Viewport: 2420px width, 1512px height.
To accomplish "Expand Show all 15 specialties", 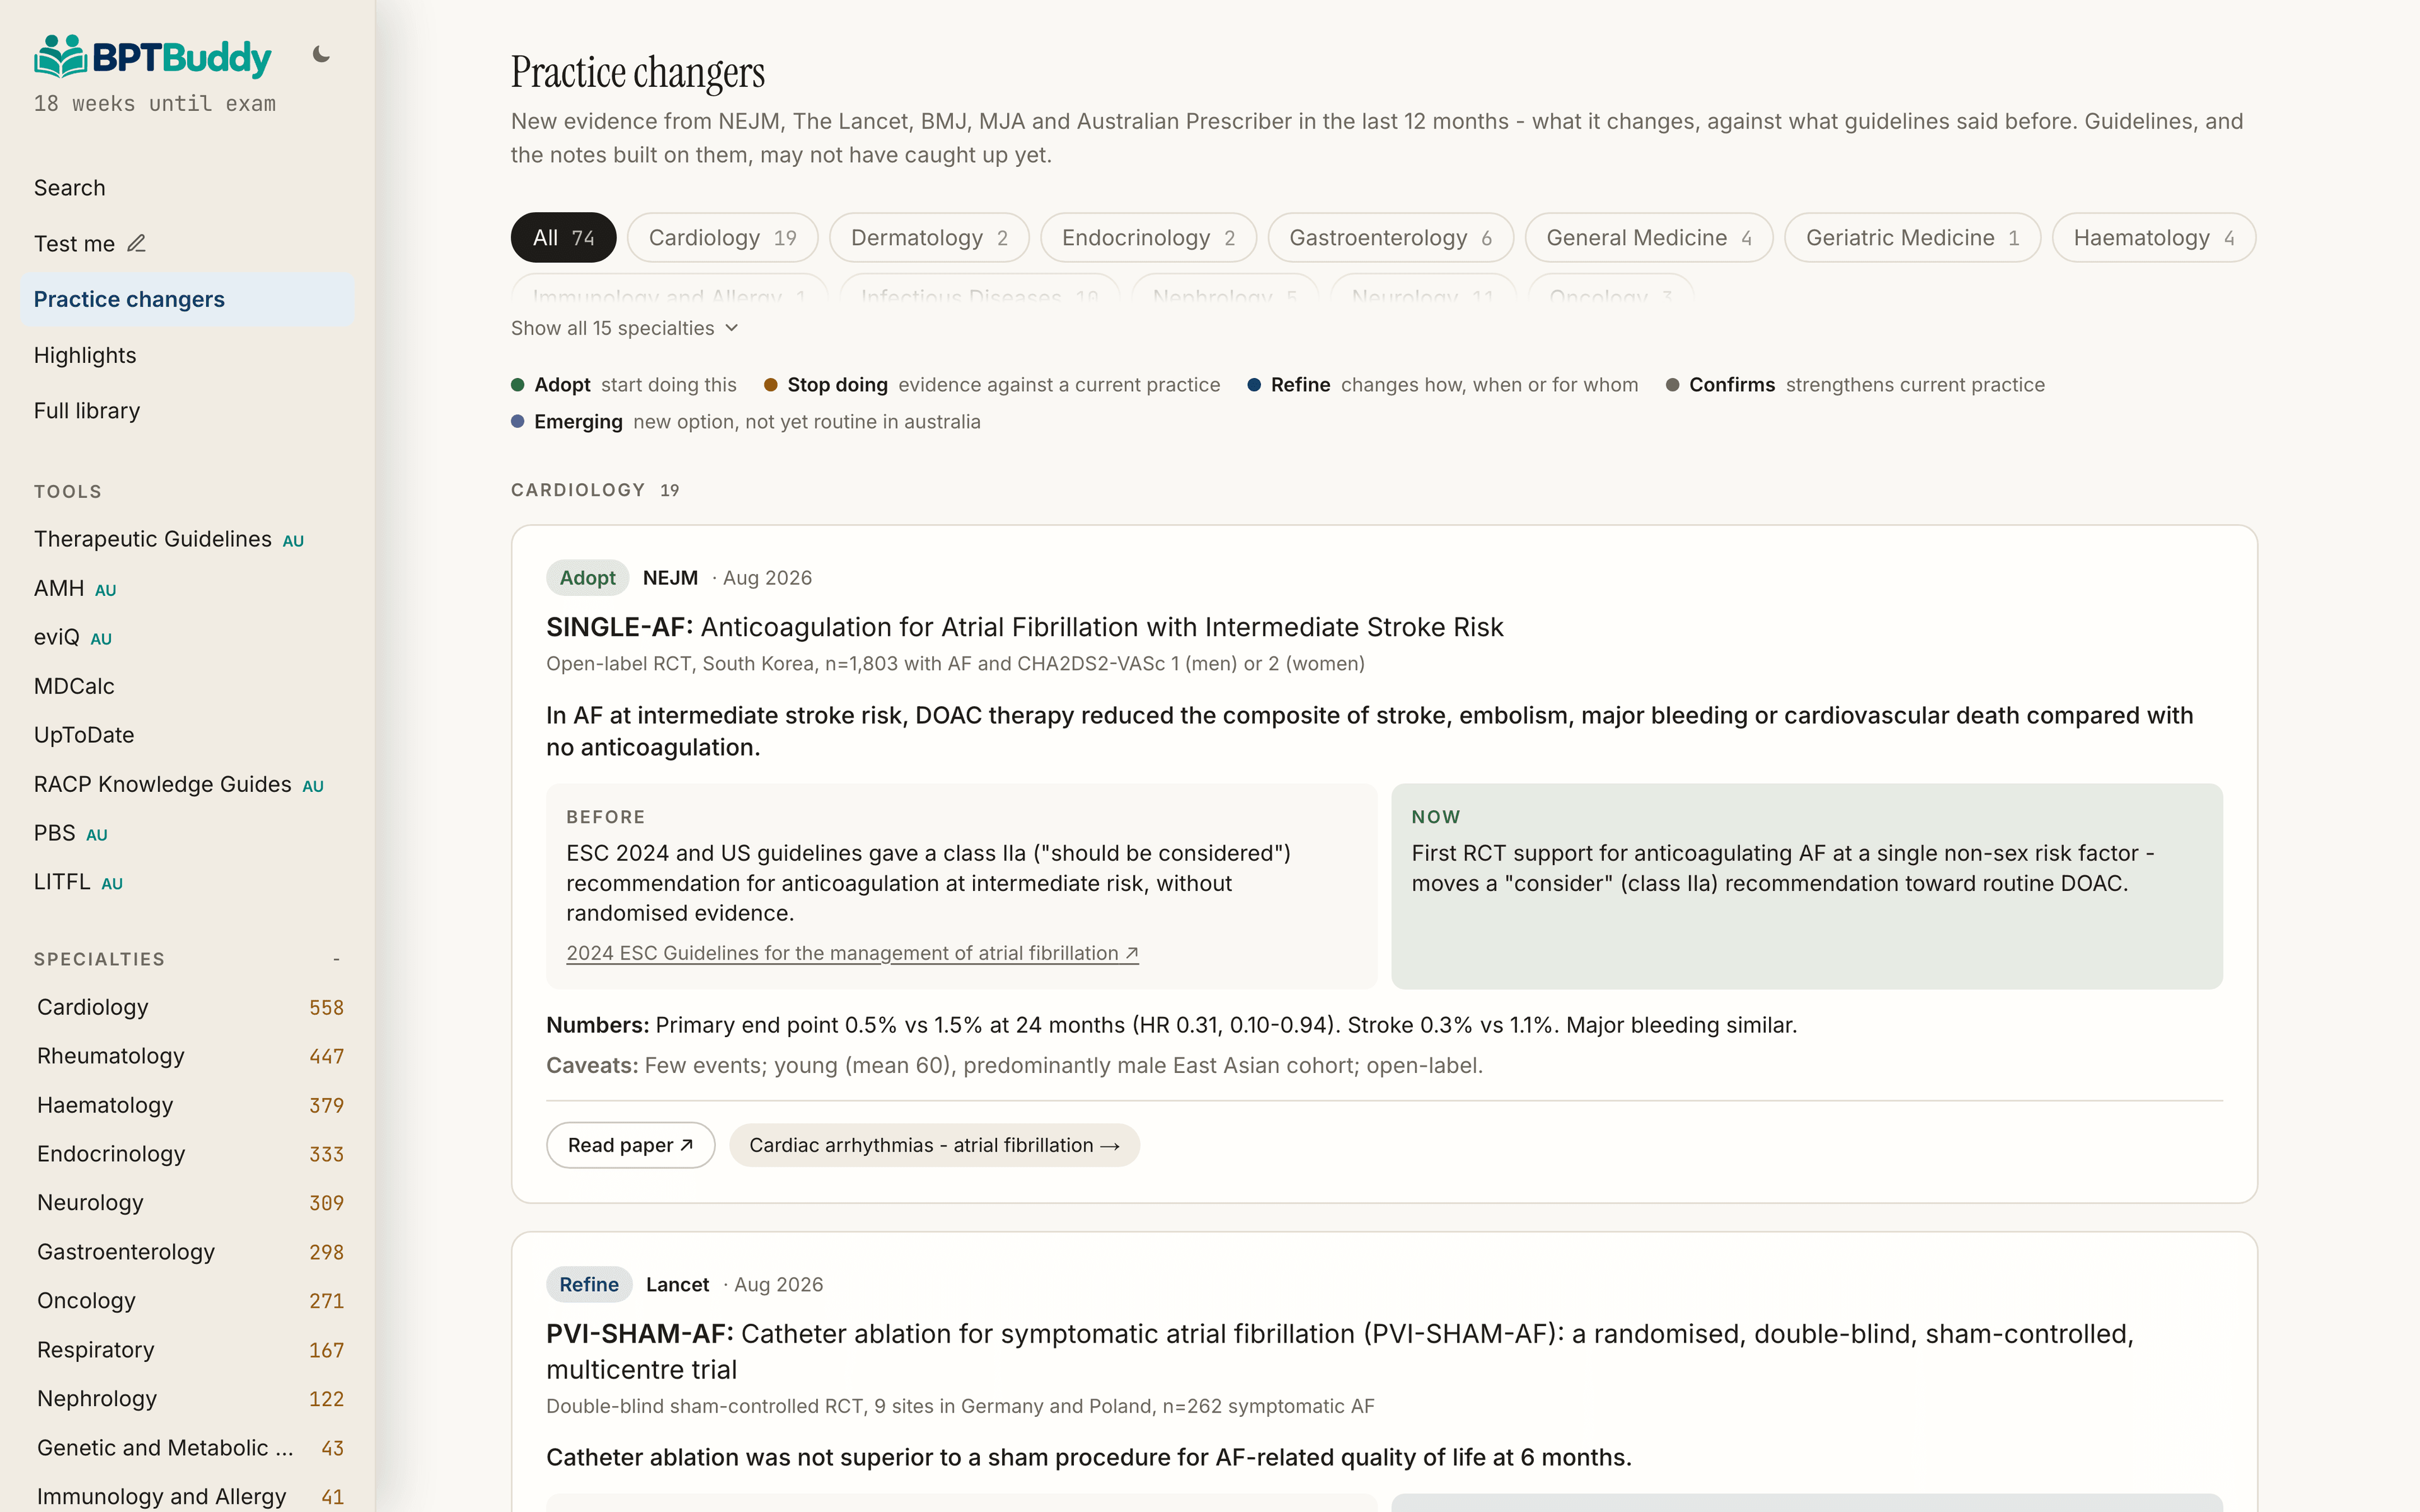I will pyautogui.click(x=625, y=328).
